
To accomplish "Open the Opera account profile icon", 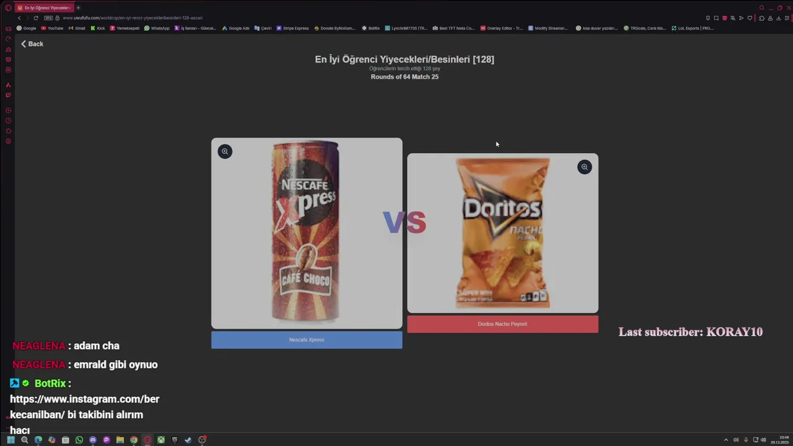I will [x=770, y=18].
